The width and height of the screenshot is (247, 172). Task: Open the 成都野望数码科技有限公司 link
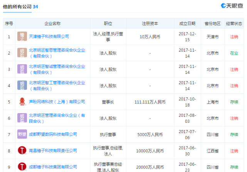pos(53,134)
